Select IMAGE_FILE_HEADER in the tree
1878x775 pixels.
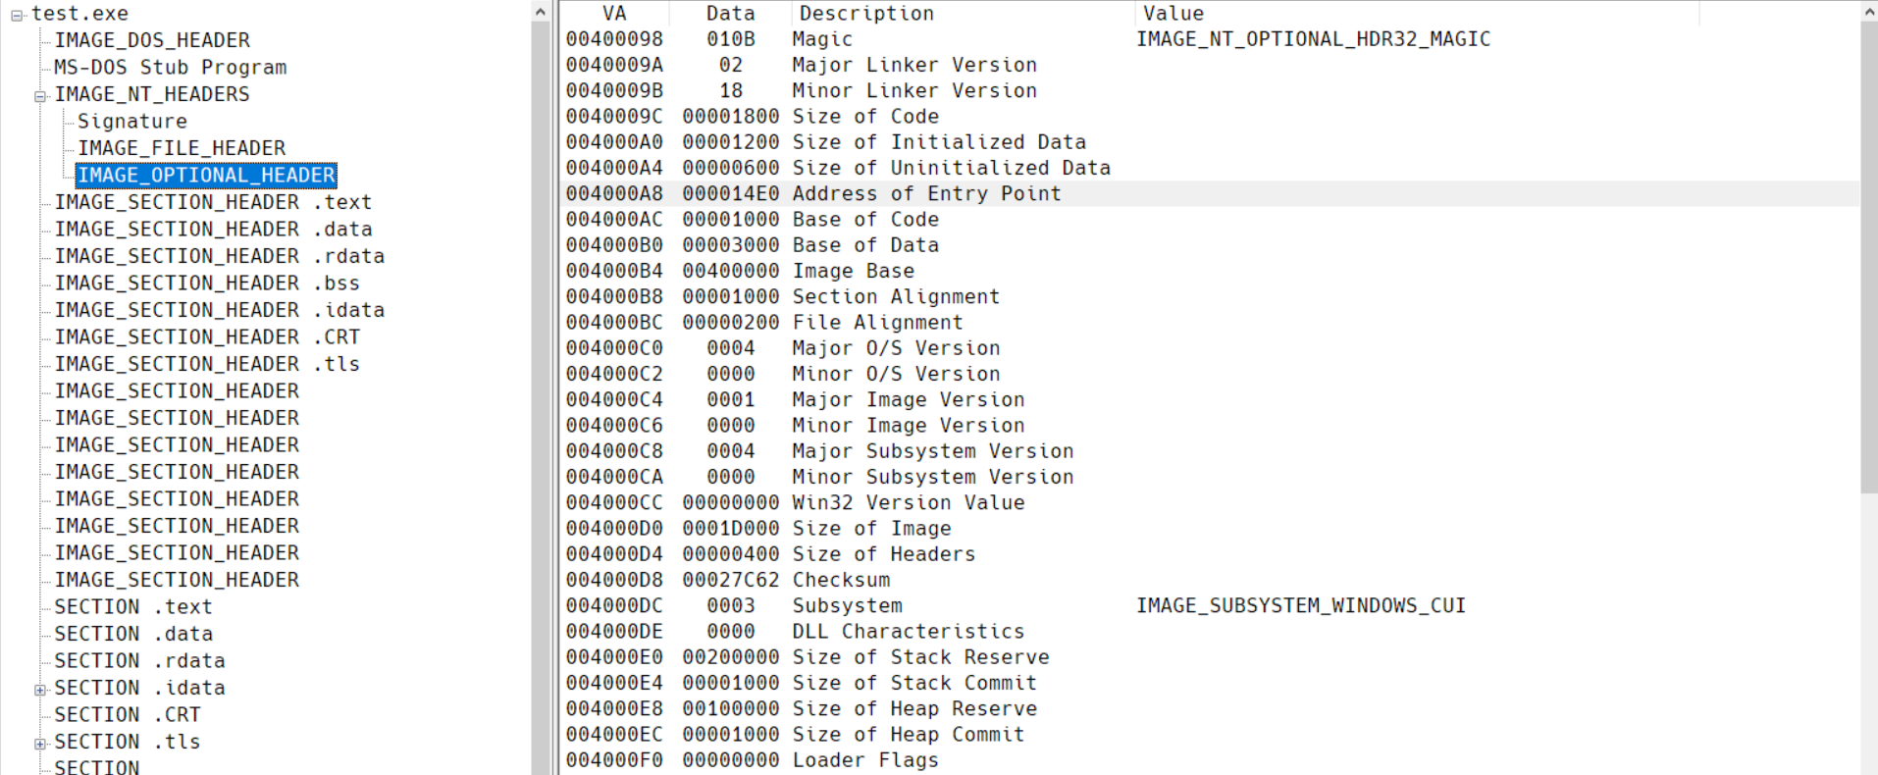182,148
